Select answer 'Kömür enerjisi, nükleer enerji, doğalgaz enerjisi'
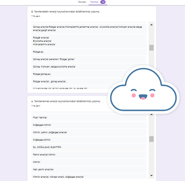Viewport: 185px width, 181px height. 89,176
